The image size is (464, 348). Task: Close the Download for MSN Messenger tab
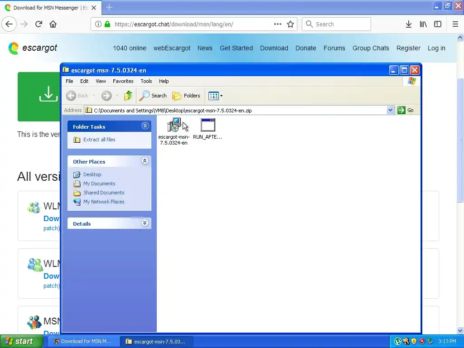[94, 8]
